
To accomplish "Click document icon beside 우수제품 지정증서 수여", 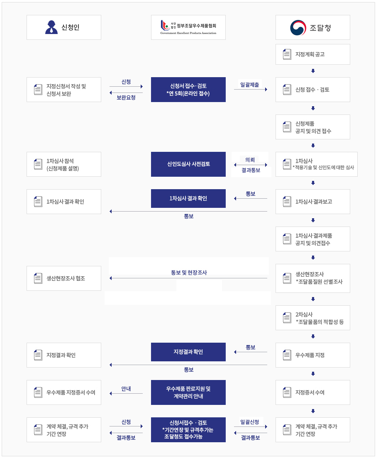I will 38,392.
